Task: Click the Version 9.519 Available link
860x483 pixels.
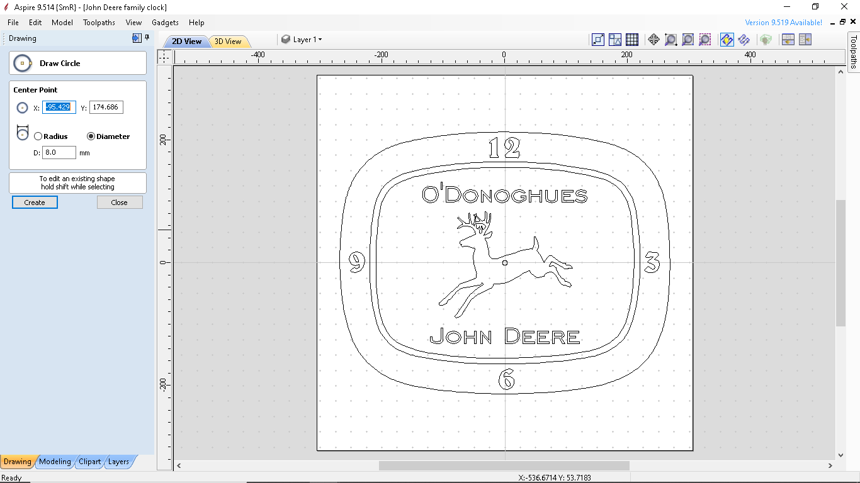Action: click(783, 23)
